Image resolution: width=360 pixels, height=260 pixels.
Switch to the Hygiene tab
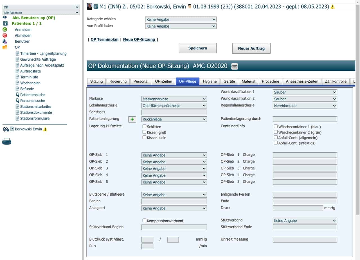(x=210, y=81)
